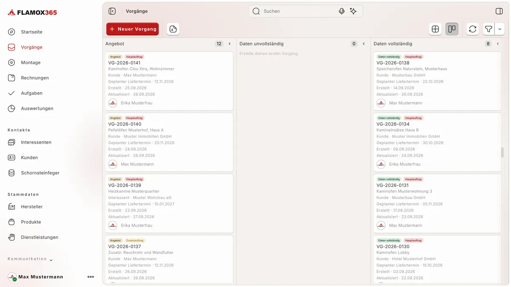Click the Angebot column count 12
Viewport: 511px width, 287px height.
(219, 44)
